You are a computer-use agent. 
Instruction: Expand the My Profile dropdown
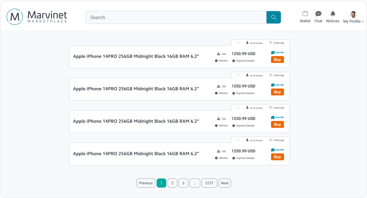(353, 17)
